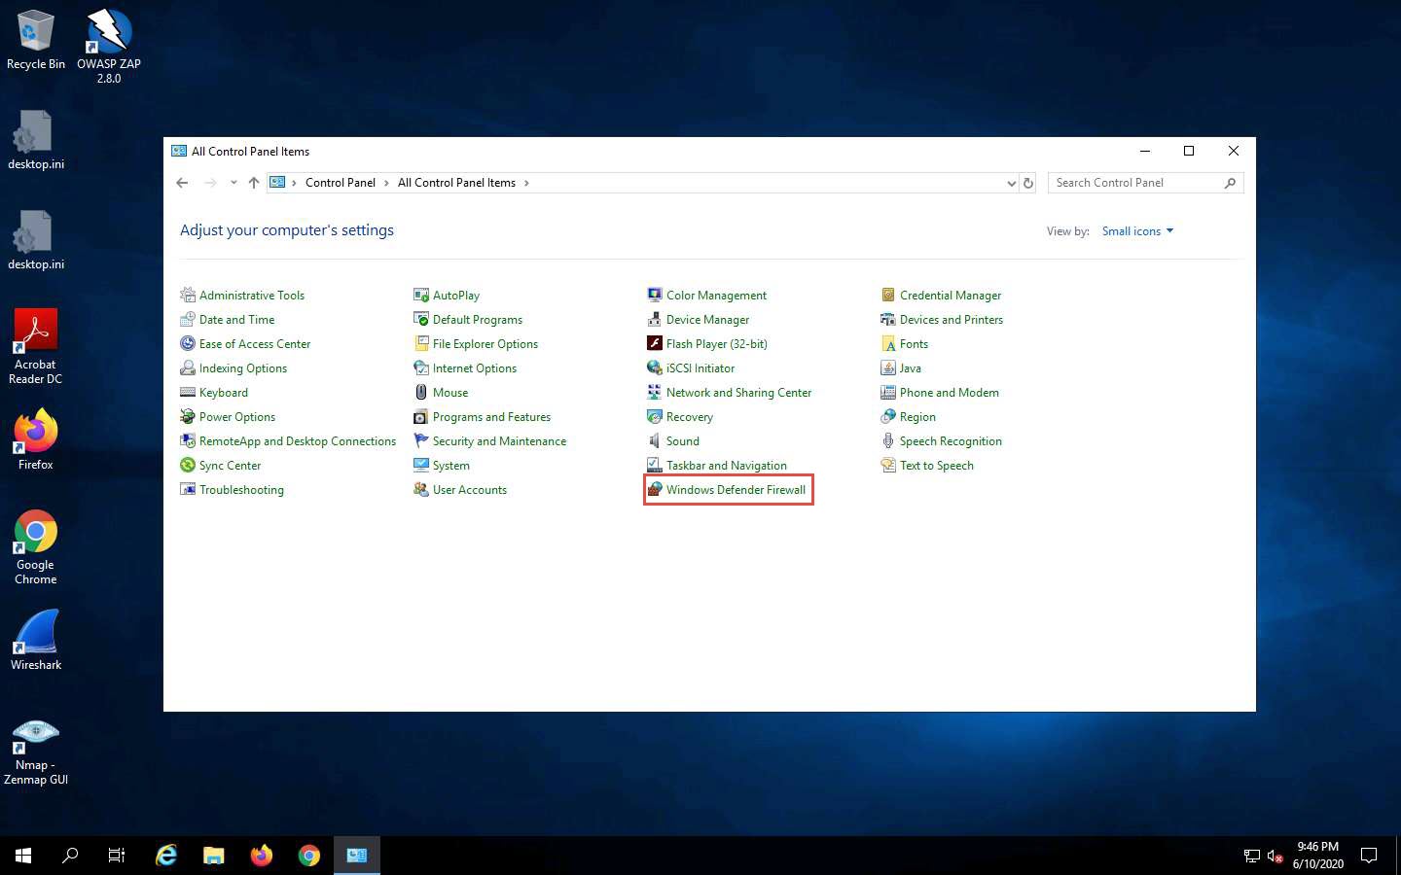The height and width of the screenshot is (875, 1401).
Task: Click the Credential Manager icon
Action: tap(888, 295)
